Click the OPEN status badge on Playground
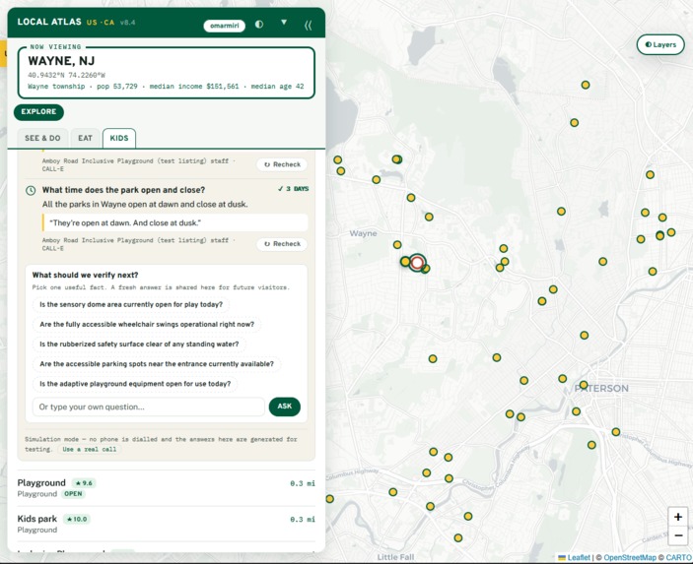 (73, 494)
